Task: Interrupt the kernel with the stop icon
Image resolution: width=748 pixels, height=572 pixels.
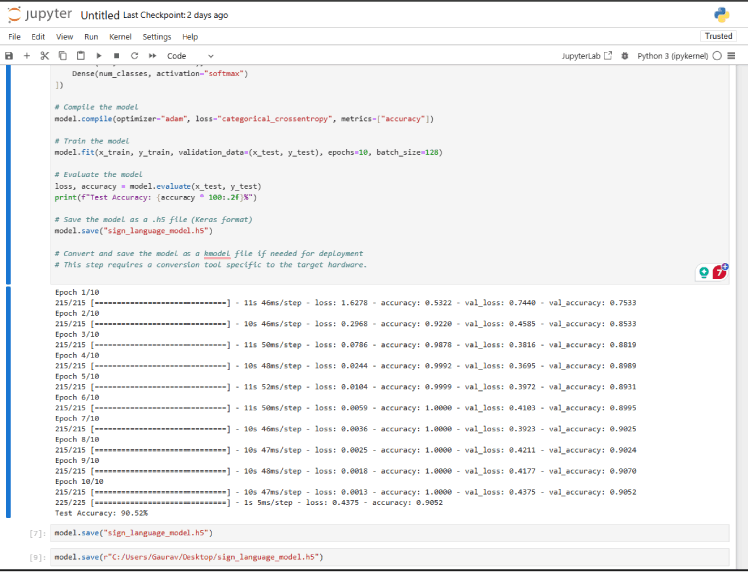Action: [116, 56]
